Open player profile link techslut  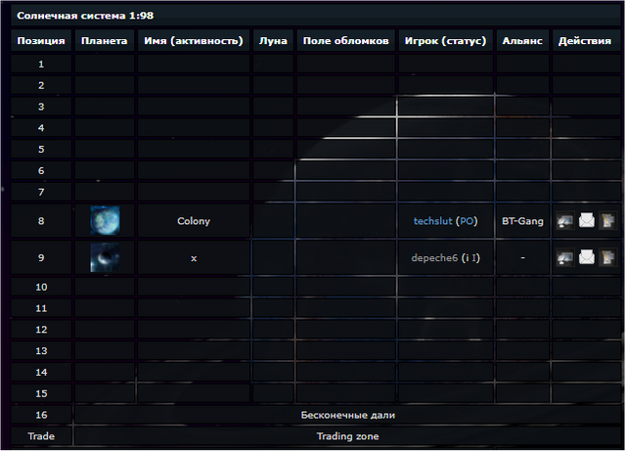[432, 221]
